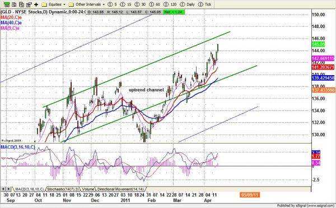
Task: Click the black plus icon
Action: coord(36,4)
